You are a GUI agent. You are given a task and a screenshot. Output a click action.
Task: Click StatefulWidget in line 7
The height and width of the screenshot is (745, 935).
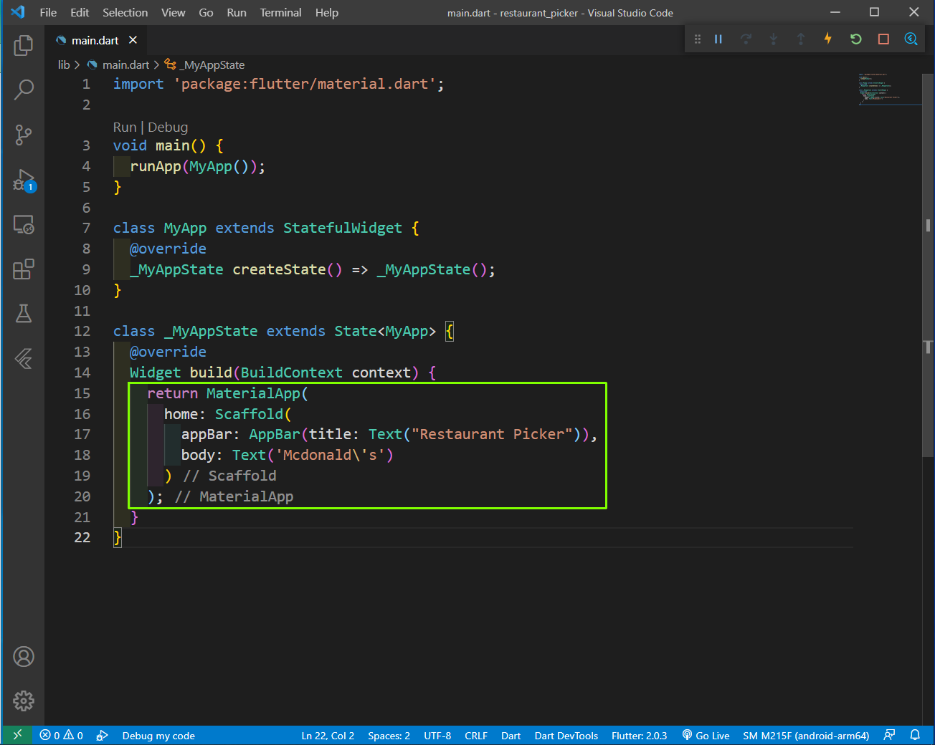coord(343,228)
